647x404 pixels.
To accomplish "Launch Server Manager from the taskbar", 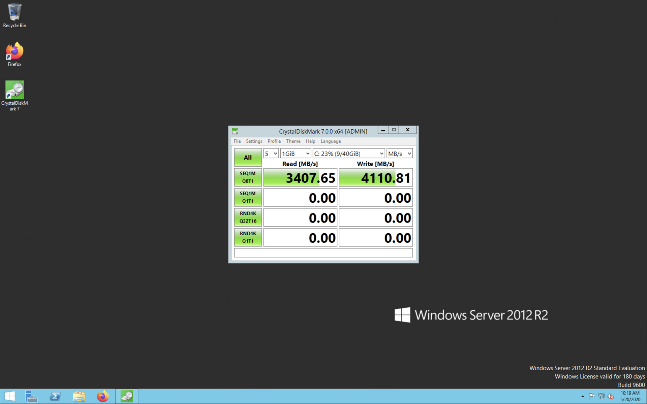I will 31,396.
